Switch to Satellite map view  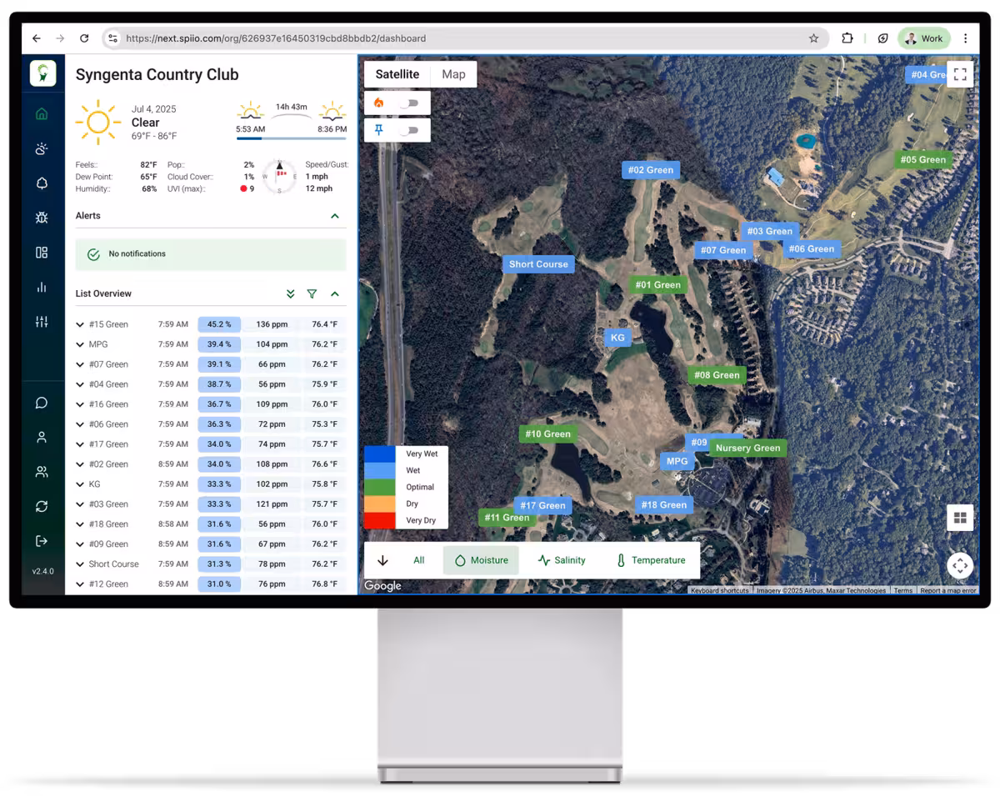[397, 74]
